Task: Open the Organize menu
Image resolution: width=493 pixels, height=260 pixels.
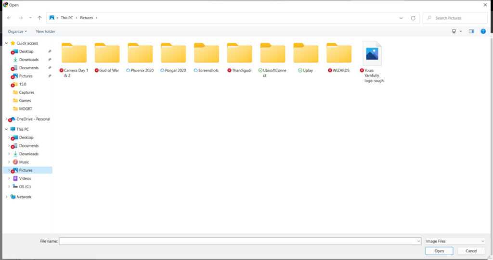Action: click(17, 31)
